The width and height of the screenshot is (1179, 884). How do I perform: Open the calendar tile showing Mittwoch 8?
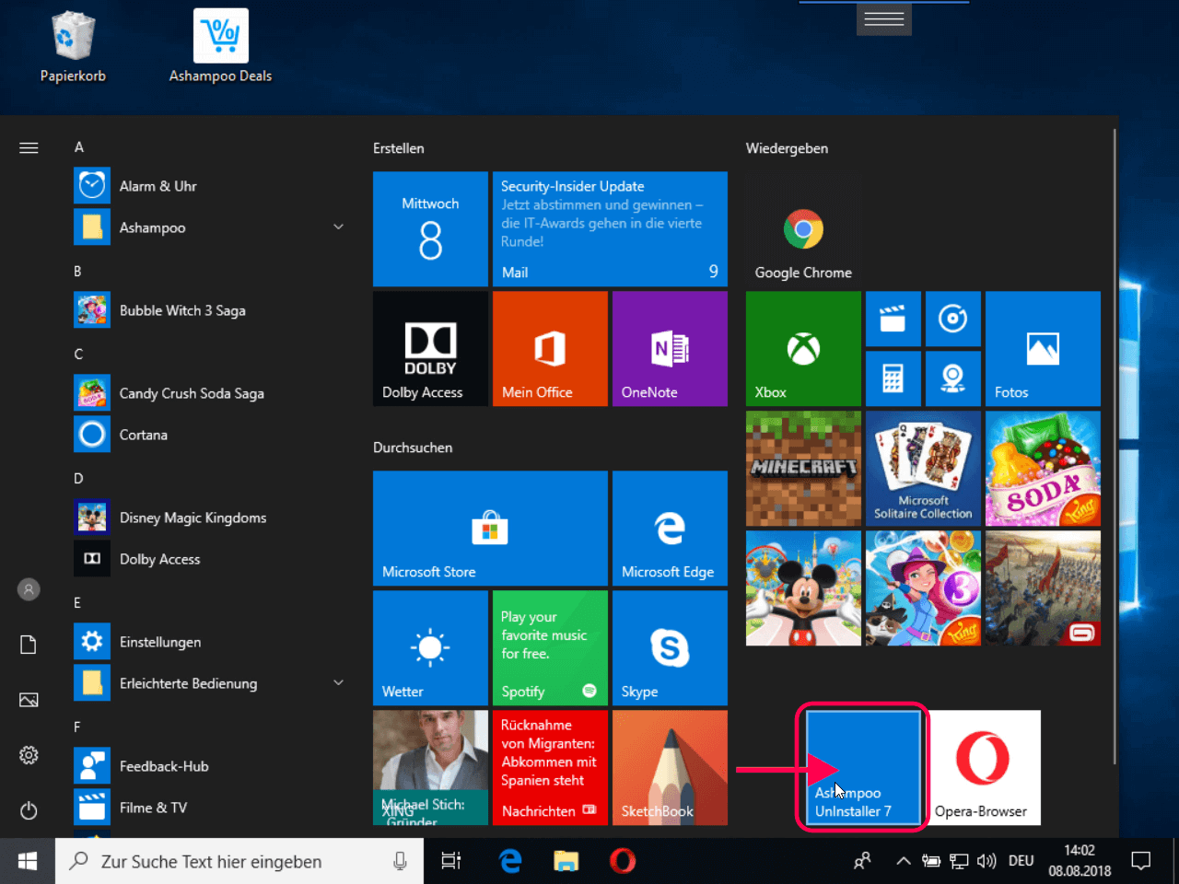[430, 229]
